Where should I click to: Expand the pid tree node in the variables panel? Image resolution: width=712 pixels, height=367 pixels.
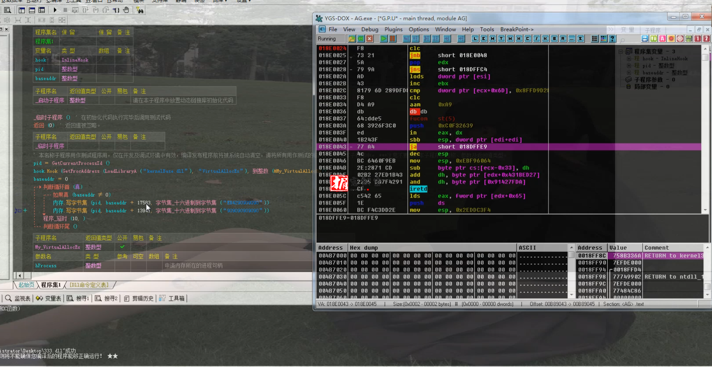tap(629, 66)
